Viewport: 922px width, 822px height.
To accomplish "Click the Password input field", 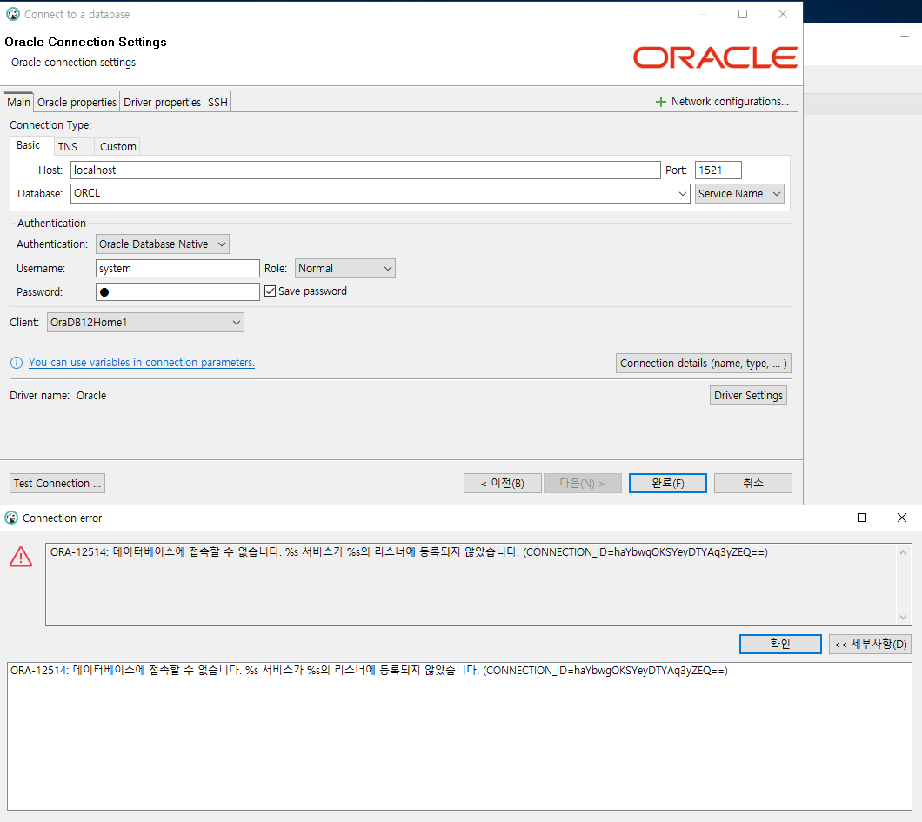I will point(177,291).
